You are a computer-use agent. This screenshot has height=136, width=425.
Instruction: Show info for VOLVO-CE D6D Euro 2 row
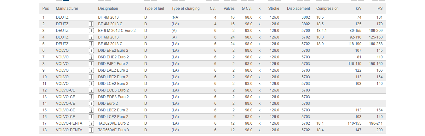(91, 103)
